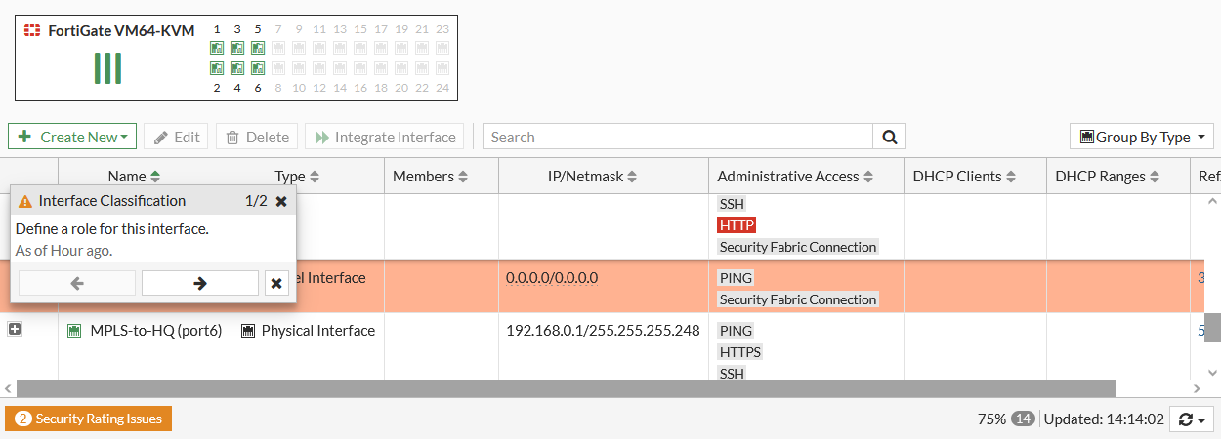Image resolution: width=1221 pixels, height=439 pixels.
Task: Click the Edit button
Action: coord(176,138)
